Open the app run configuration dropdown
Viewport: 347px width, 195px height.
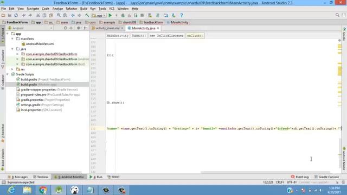tap(99, 15)
